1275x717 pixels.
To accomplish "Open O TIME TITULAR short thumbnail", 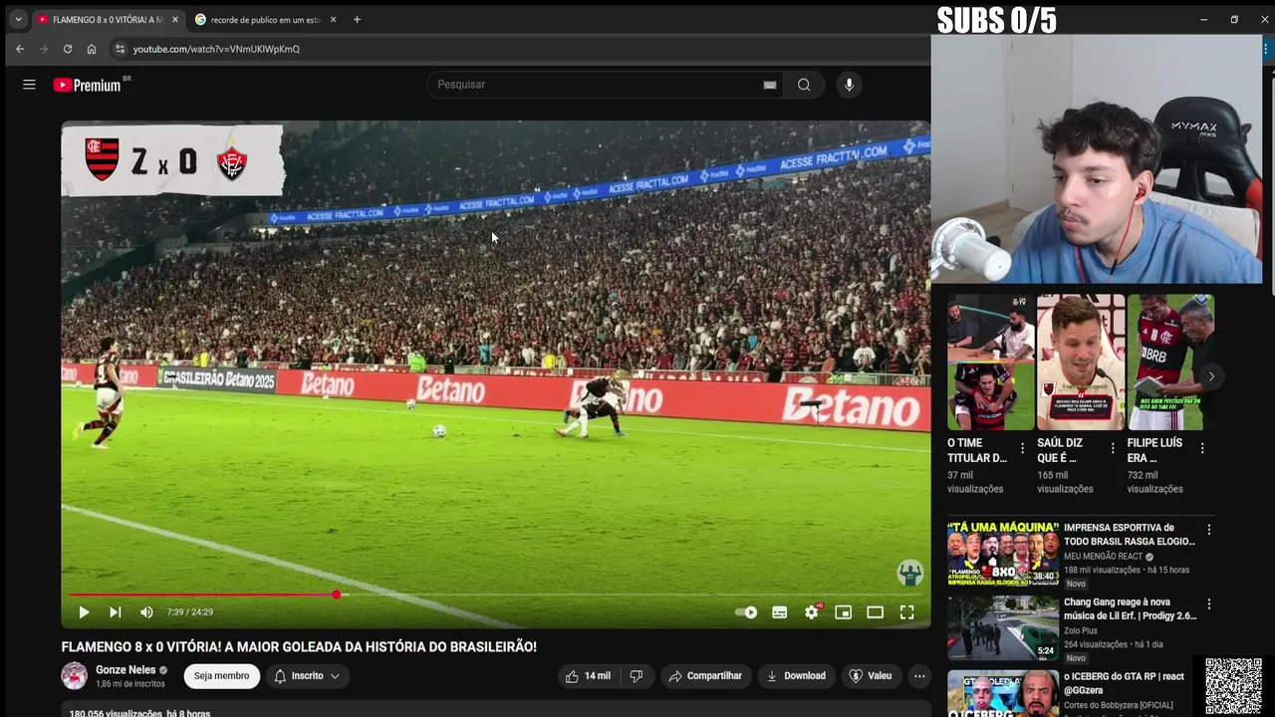I will [990, 361].
